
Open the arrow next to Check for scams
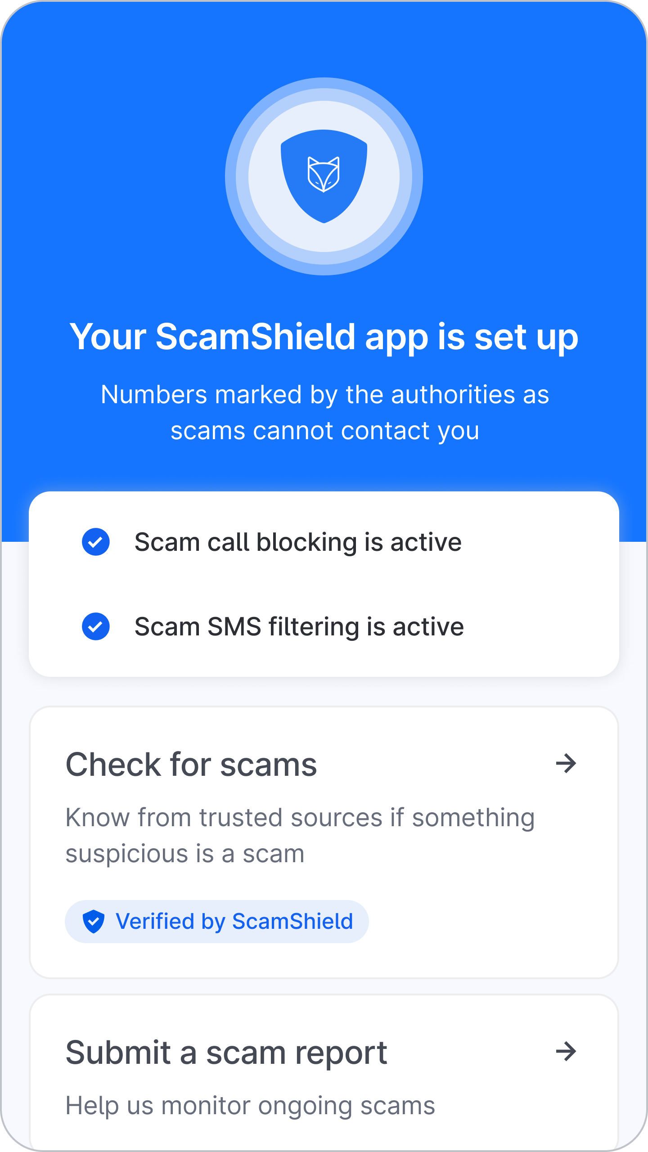[566, 764]
